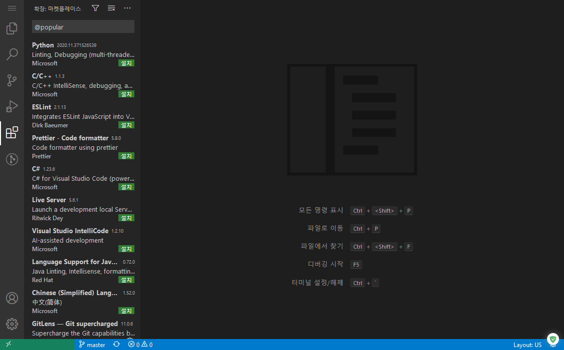
Task: Open the Accounts menu icon
Action: [x=12, y=298]
